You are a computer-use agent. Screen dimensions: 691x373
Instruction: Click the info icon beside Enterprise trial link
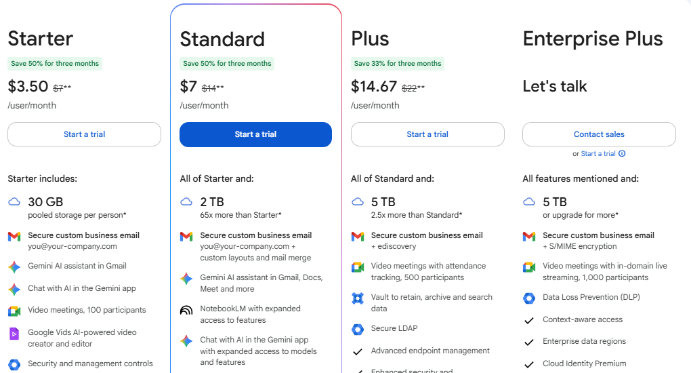(622, 153)
